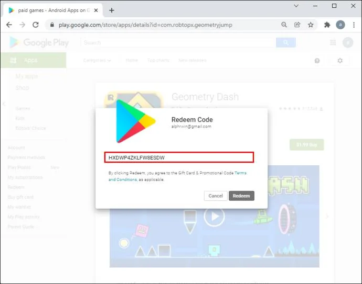Open Top charts
Screen dimensions: 362x284
(x=158, y=60)
